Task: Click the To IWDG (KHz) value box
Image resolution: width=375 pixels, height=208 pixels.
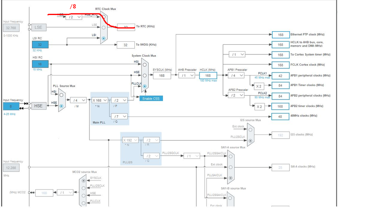Action: [x=125, y=45]
